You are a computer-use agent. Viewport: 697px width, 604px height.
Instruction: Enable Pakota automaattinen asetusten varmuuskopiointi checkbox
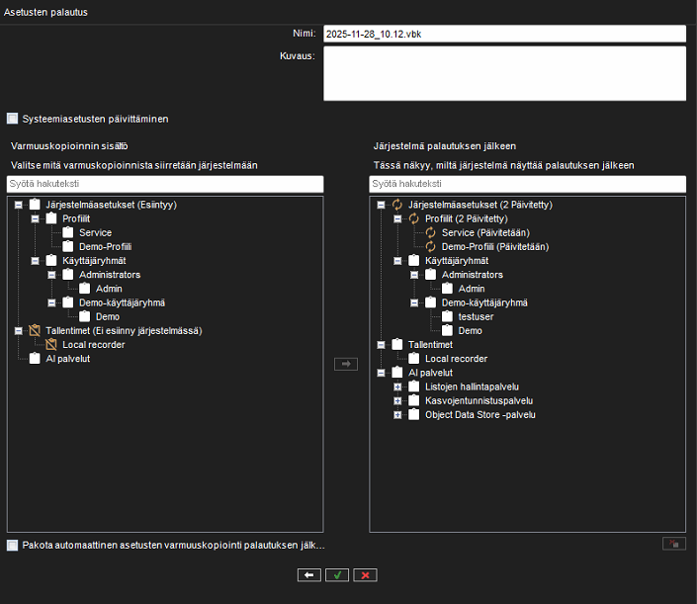(x=13, y=546)
